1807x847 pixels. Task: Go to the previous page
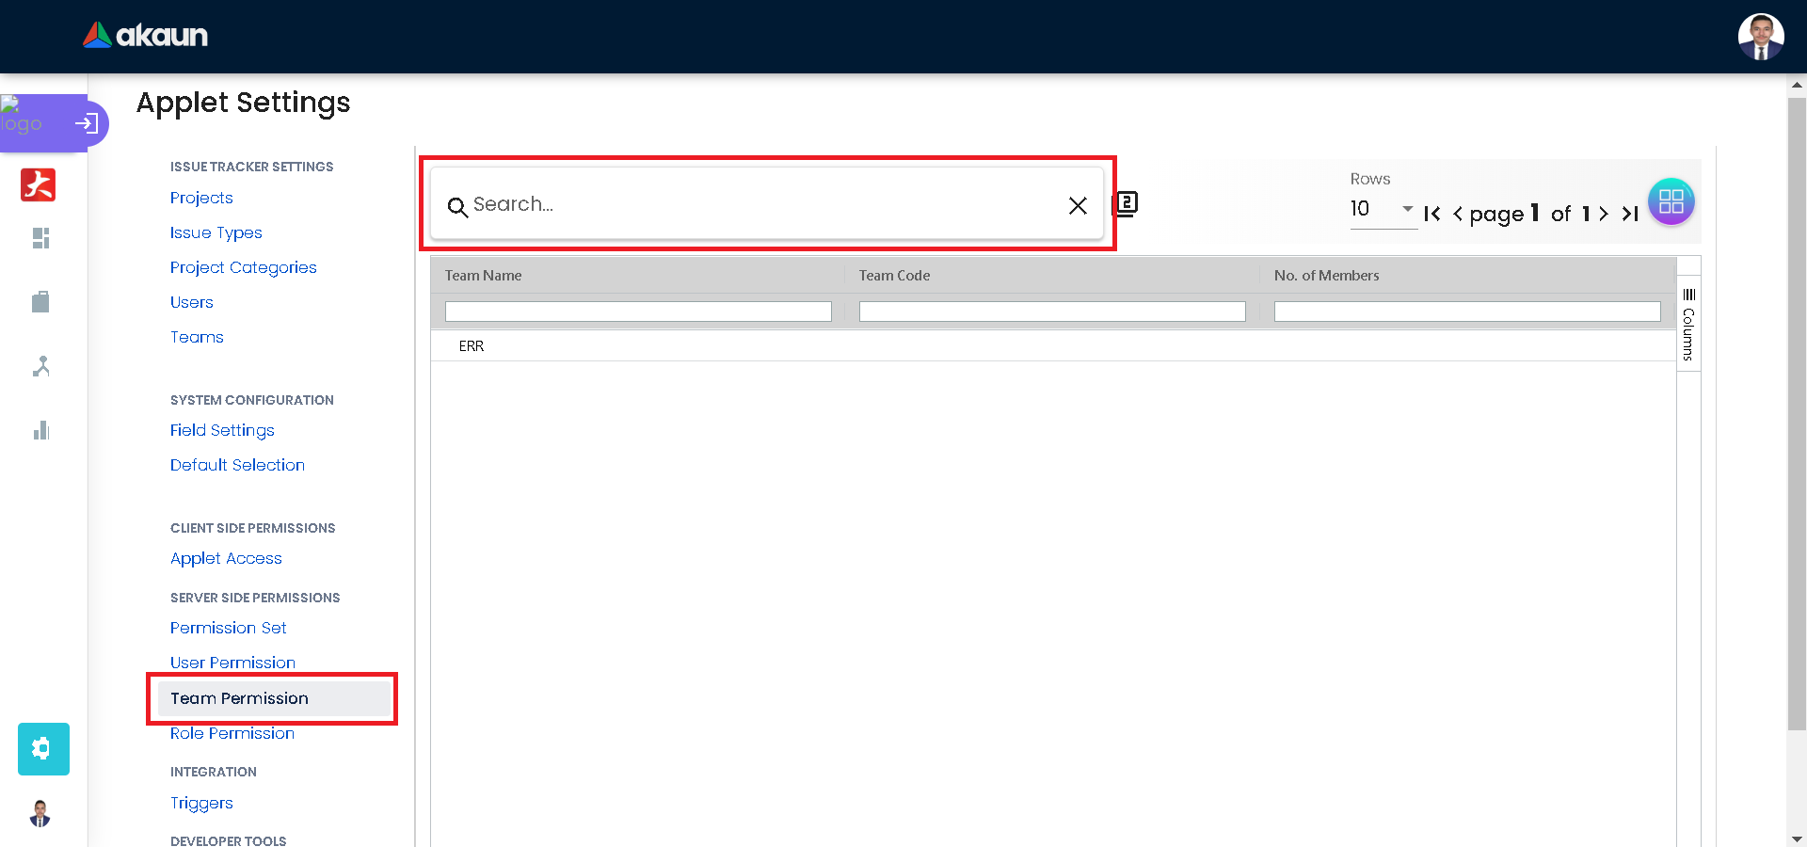tap(1458, 214)
